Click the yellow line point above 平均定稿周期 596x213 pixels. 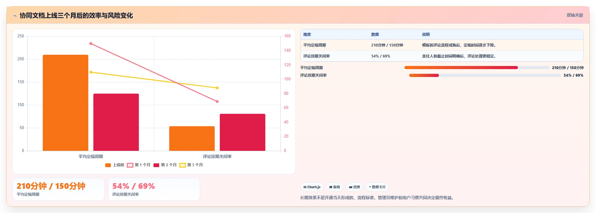pyautogui.click(x=91, y=72)
